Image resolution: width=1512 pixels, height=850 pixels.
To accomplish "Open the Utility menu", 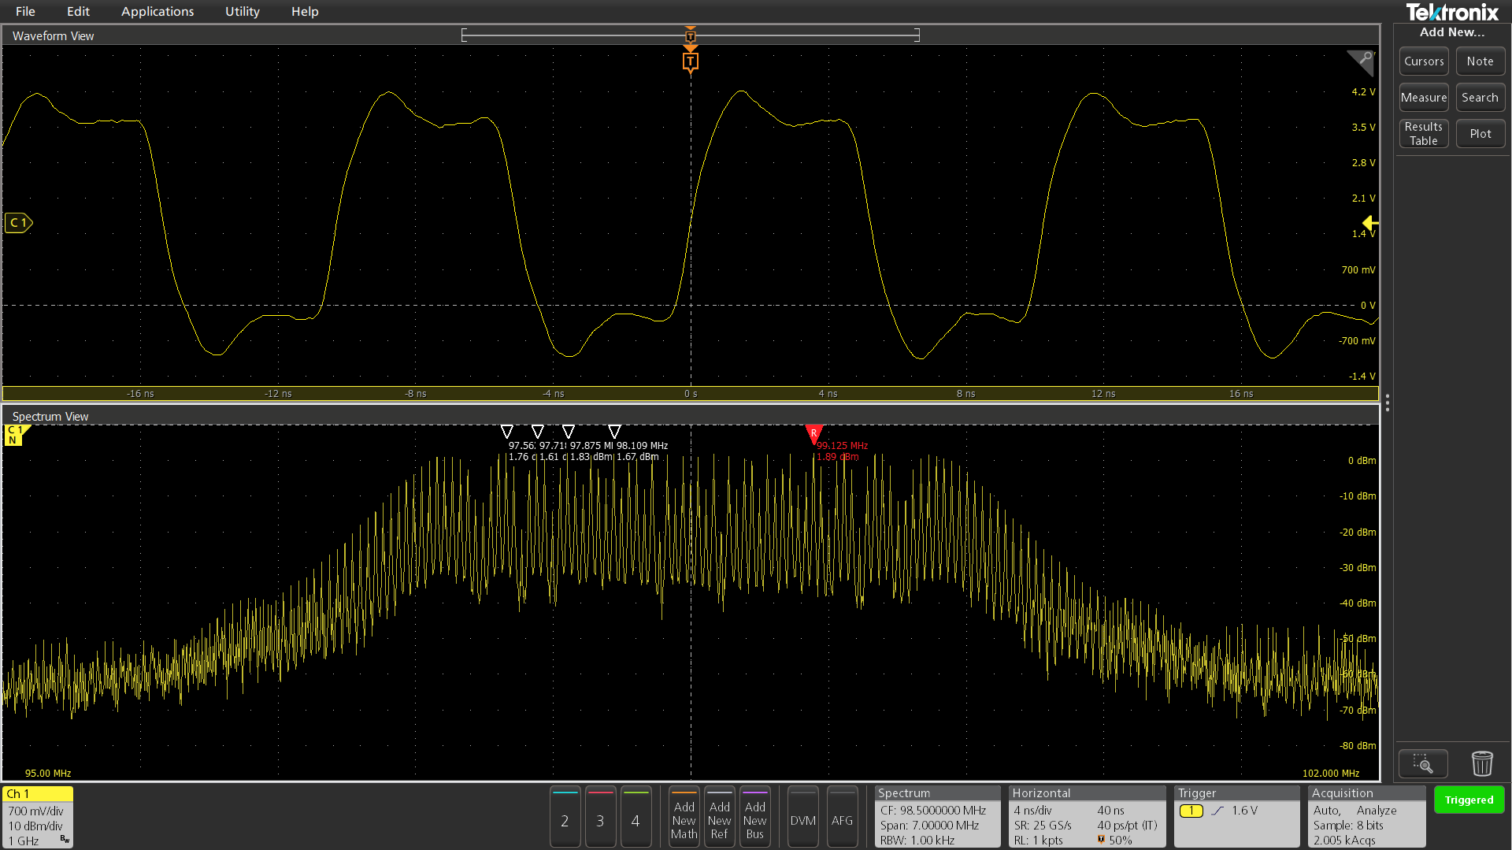I will pyautogui.click(x=241, y=11).
